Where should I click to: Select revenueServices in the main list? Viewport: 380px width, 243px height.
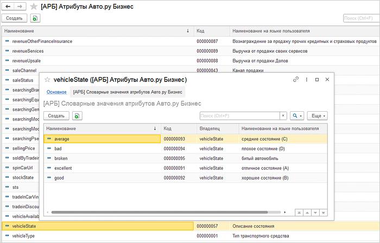tap(191, 51)
